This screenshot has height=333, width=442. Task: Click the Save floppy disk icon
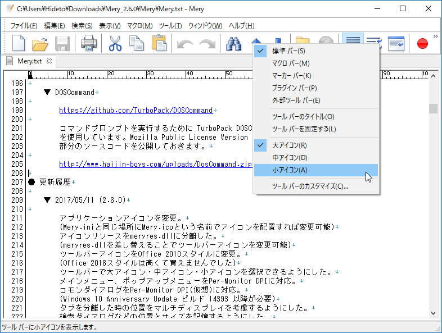62,43
